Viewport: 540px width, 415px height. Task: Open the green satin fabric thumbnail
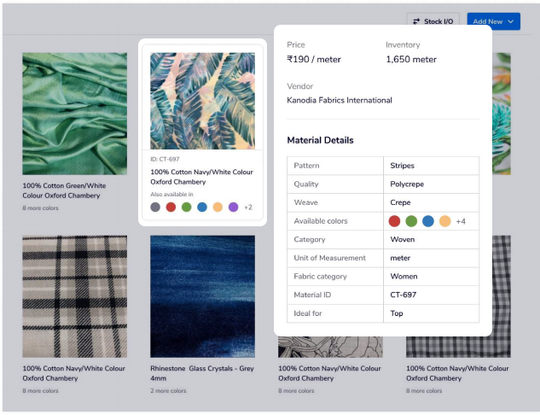coord(75,114)
